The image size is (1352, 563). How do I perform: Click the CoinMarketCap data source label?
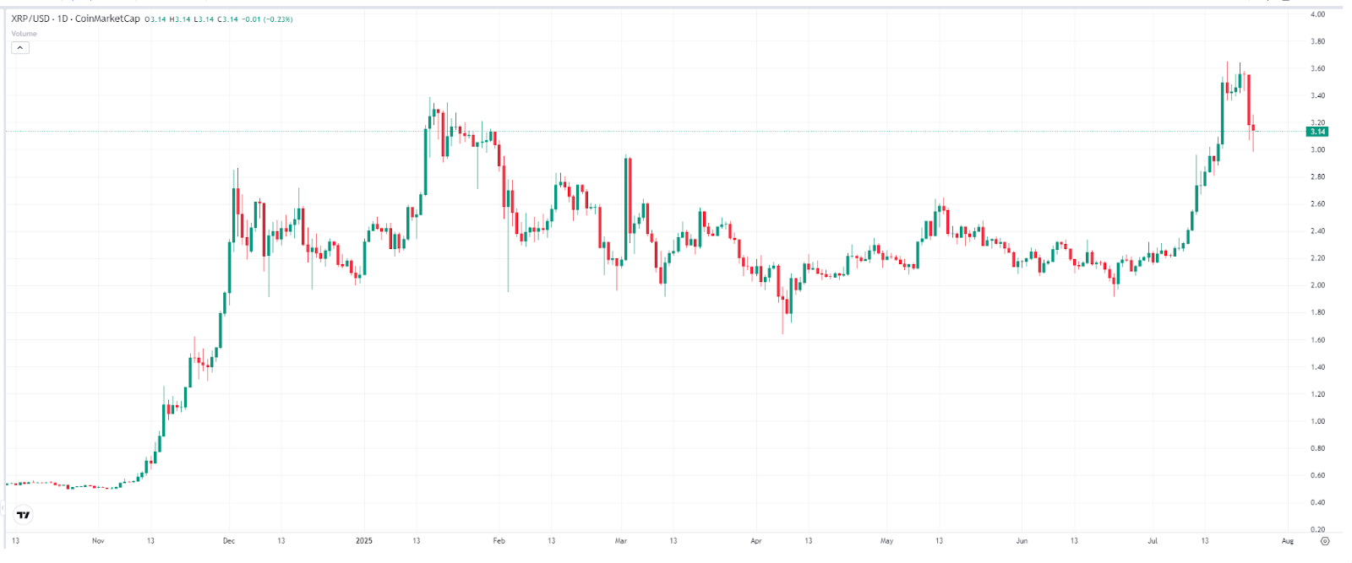pyautogui.click(x=107, y=19)
